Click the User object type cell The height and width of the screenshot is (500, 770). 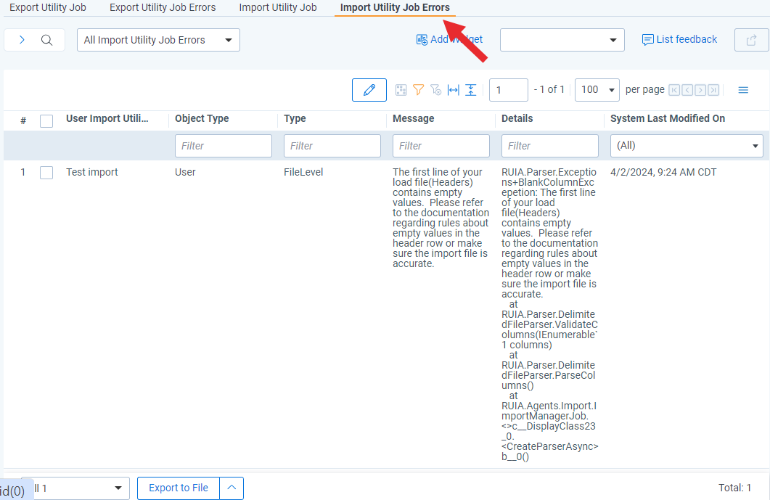coord(185,173)
